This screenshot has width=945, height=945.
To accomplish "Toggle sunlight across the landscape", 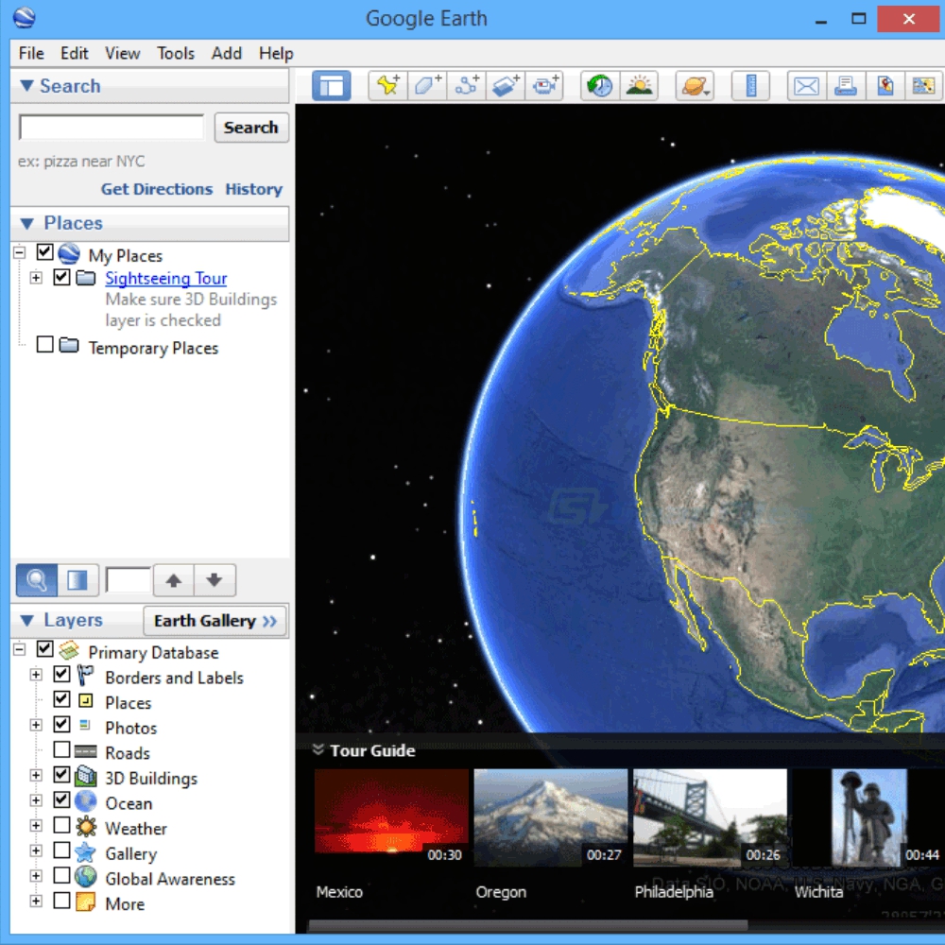I will 639,86.
